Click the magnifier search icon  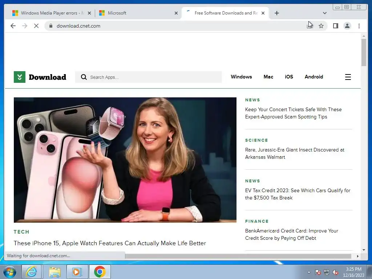(x=84, y=77)
